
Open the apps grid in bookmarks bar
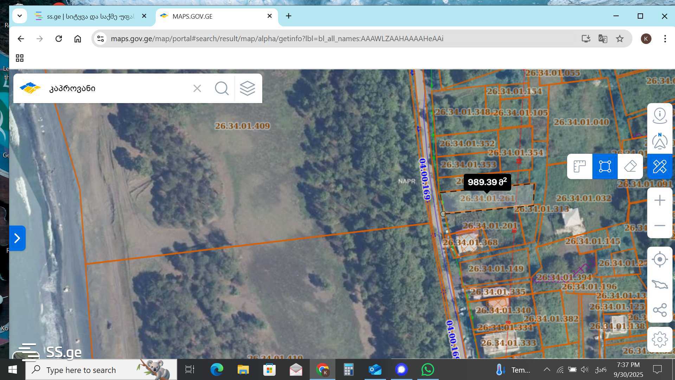tap(20, 58)
